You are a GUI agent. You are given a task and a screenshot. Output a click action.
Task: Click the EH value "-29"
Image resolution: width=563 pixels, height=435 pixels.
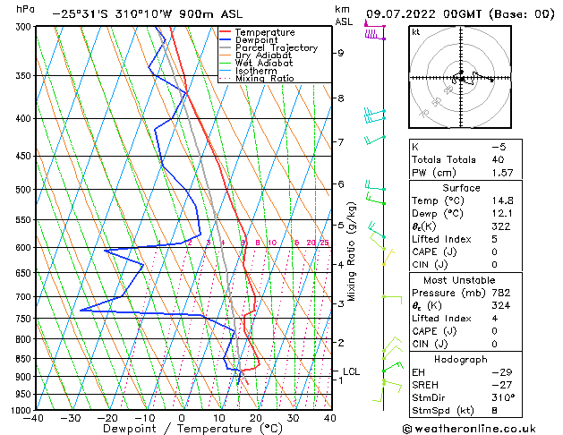502,372
